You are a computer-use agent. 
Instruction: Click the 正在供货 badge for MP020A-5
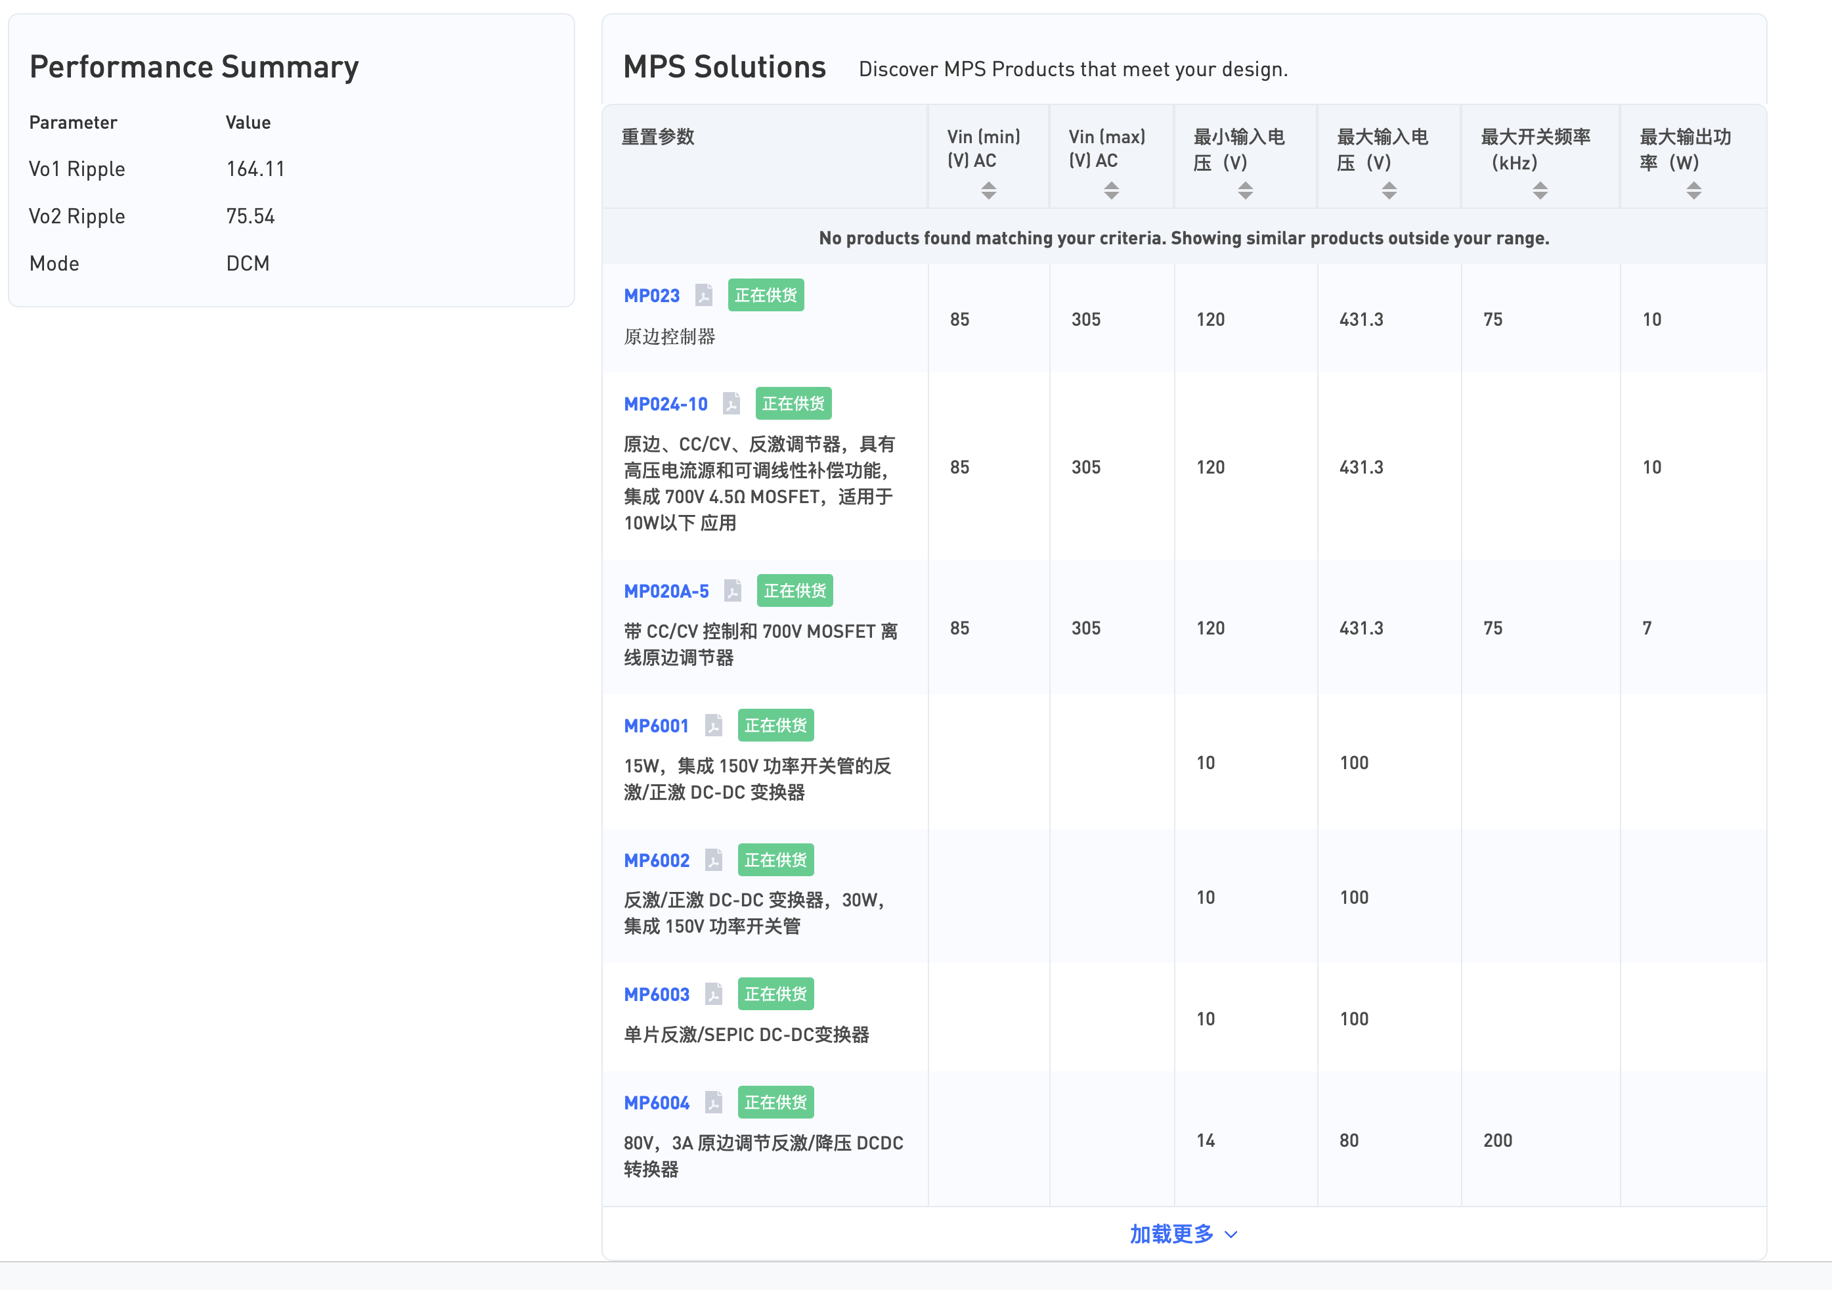(x=795, y=590)
